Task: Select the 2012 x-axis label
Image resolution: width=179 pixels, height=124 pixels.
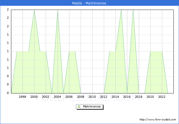Action: click(x=104, y=97)
